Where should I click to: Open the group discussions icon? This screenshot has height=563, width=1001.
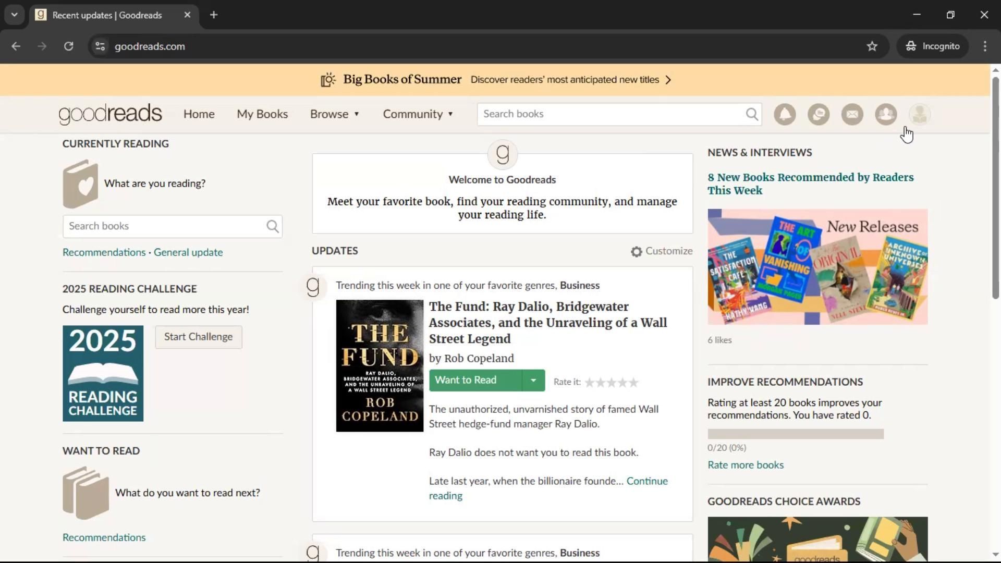click(x=819, y=114)
